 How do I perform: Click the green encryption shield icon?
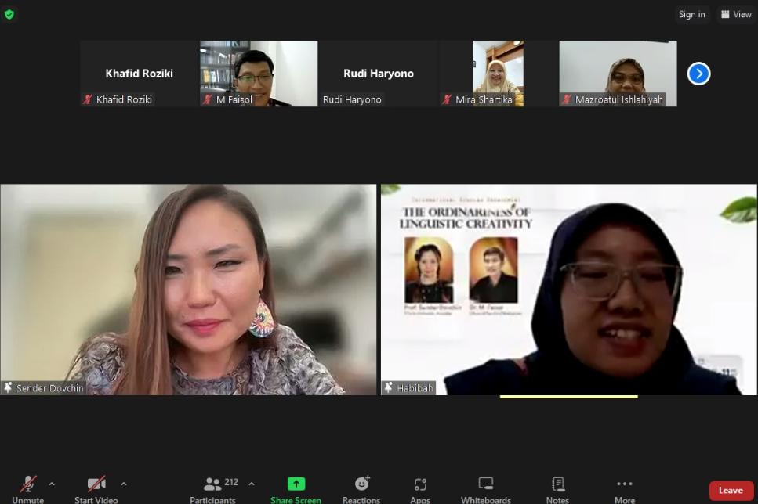(9, 14)
